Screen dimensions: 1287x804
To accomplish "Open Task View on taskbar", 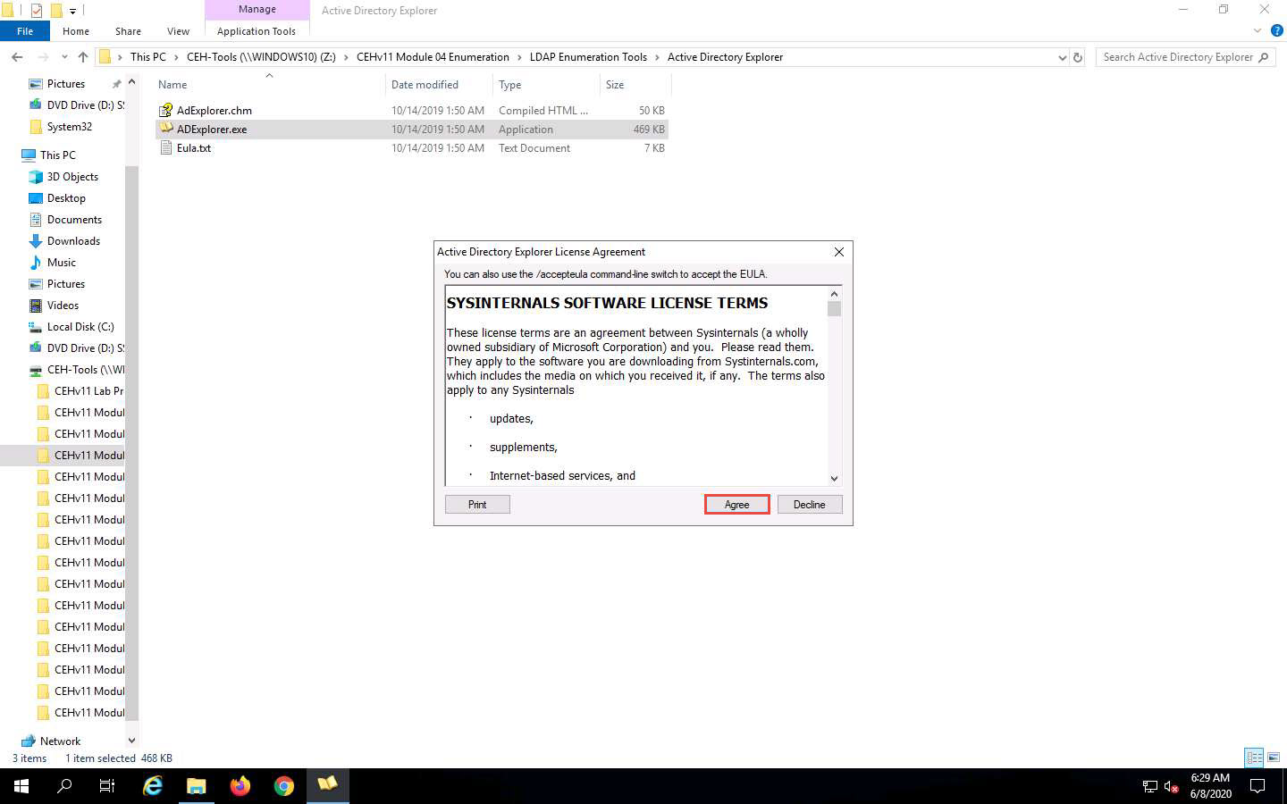I will [x=107, y=786].
